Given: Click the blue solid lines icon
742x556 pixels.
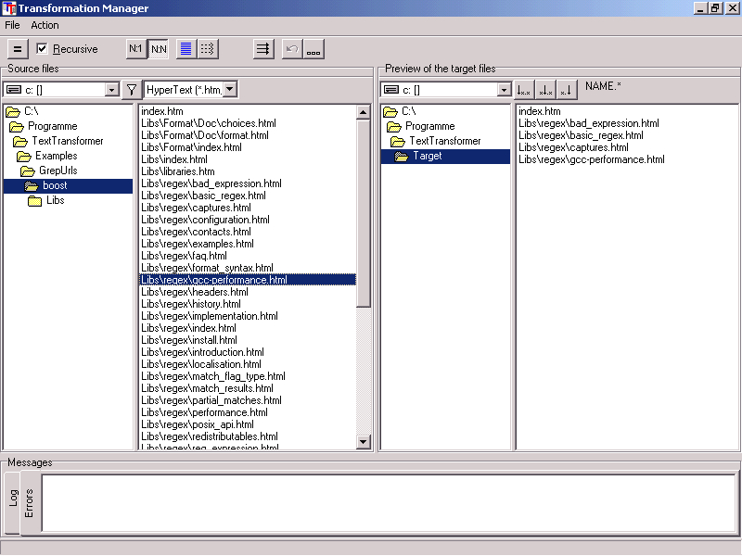Looking at the screenshot, I should (185, 49).
